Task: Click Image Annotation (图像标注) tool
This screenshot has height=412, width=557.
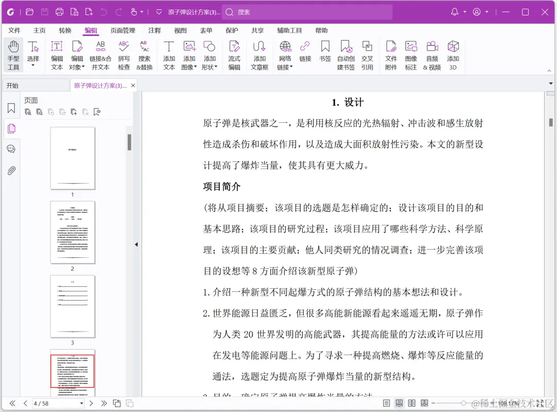Action: click(x=411, y=55)
